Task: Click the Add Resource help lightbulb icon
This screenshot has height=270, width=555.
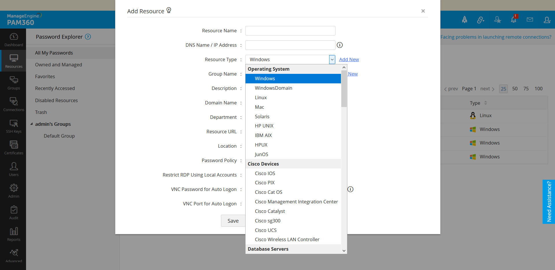Action: click(x=169, y=10)
